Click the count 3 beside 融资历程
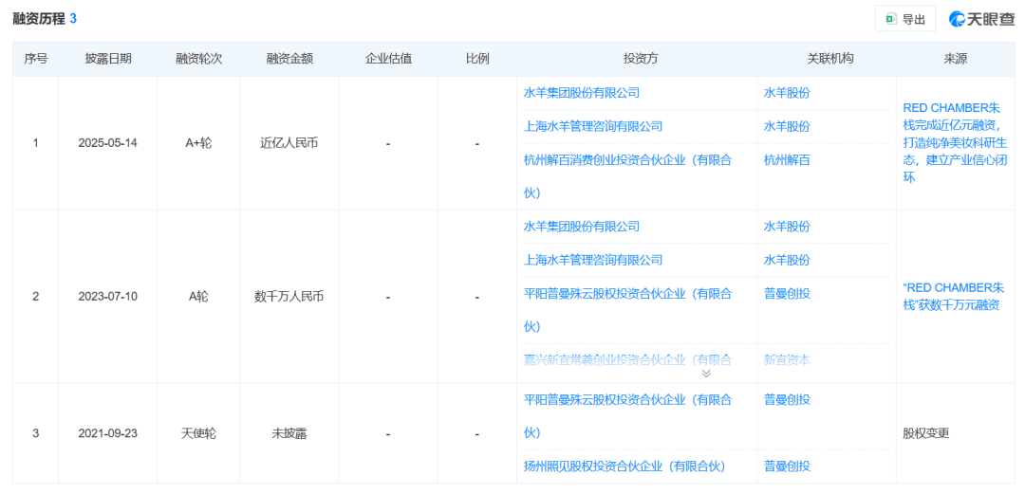The height and width of the screenshot is (494, 1025). click(x=73, y=19)
